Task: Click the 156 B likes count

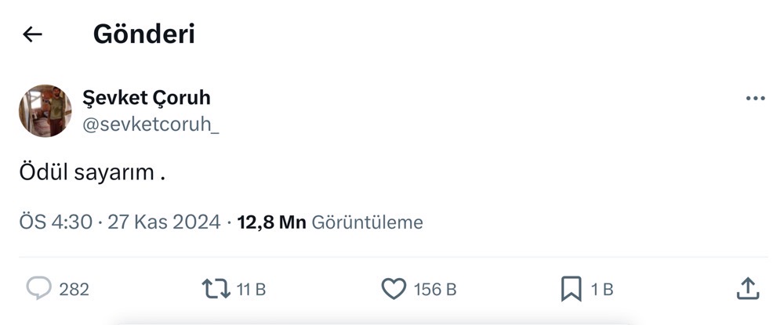Action: (434, 290)
